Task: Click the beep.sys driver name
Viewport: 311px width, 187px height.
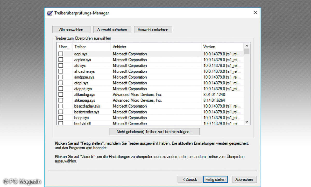Action: pyautogui.click(x=82, y=118)
